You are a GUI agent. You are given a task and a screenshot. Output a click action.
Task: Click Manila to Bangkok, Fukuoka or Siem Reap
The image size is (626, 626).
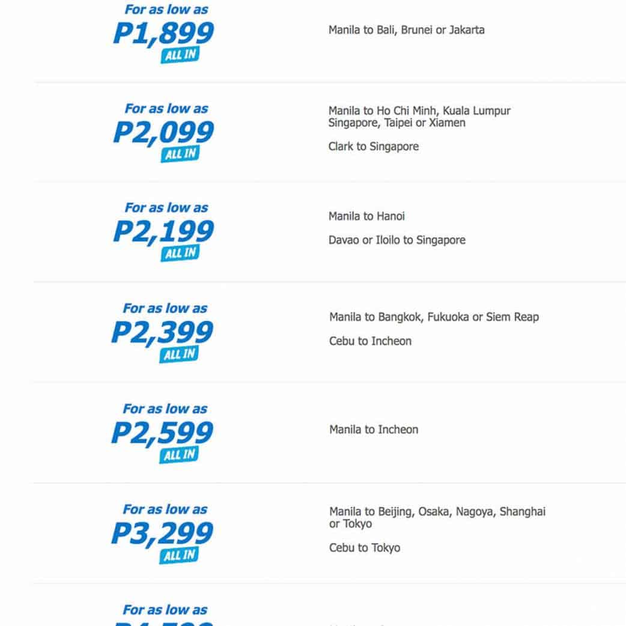click(434, 317)
